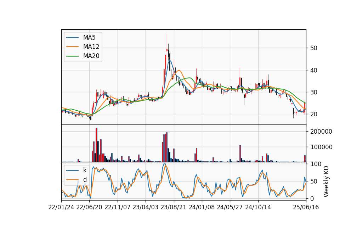Click the green MA20 legend line sample
Screen dimensions: 340x244
[x=72, y=56]
